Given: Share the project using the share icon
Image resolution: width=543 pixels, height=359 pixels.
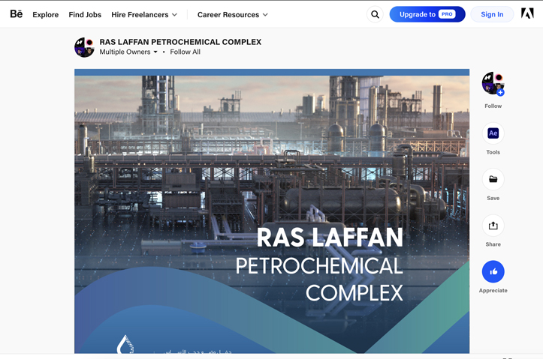Looking at the screenshot, I should tap(493, 226).
